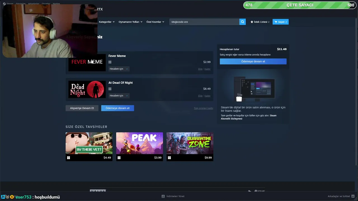
Task: Click the $11.48 total amount
Action: 282,49
